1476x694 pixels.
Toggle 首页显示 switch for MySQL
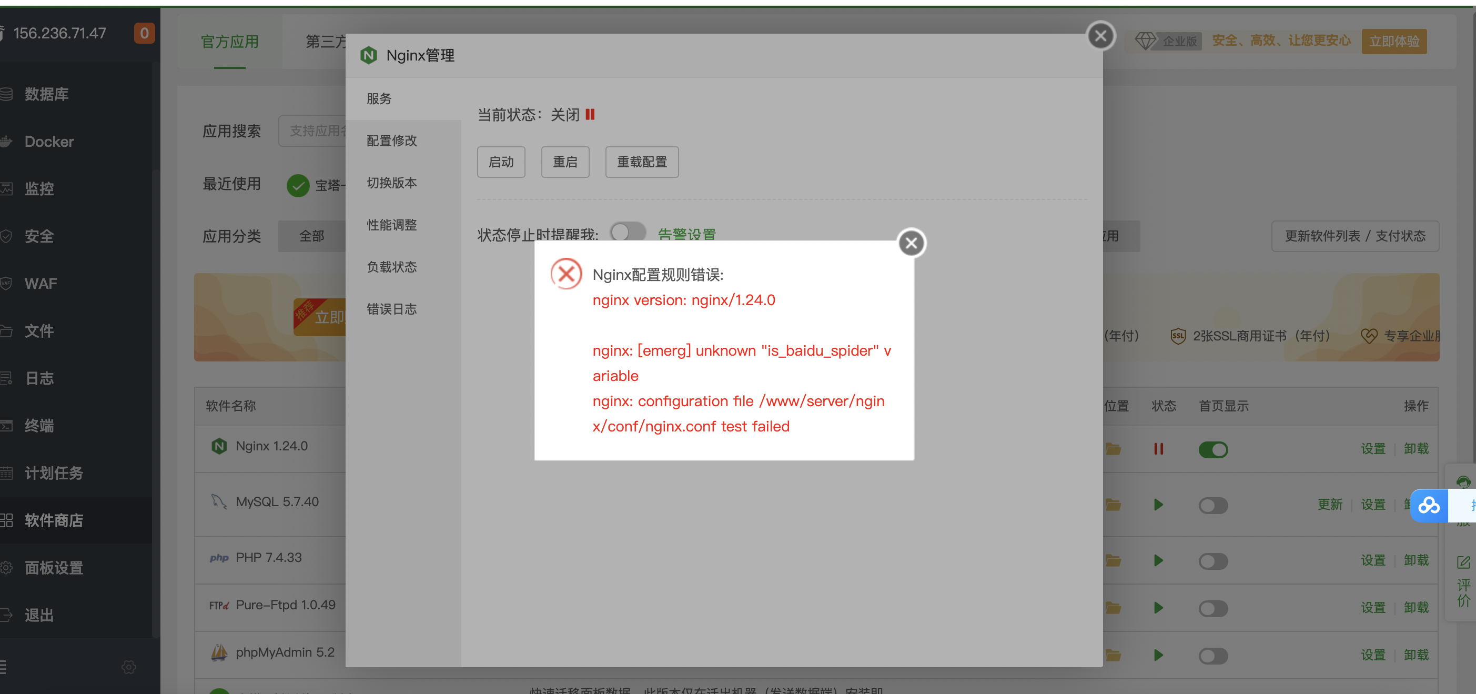click(x=1212, y=506)
